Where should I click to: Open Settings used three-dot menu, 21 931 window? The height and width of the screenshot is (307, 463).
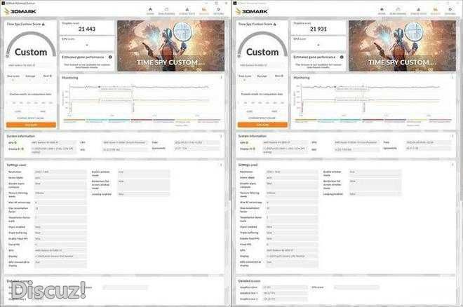tap(452, 165)
